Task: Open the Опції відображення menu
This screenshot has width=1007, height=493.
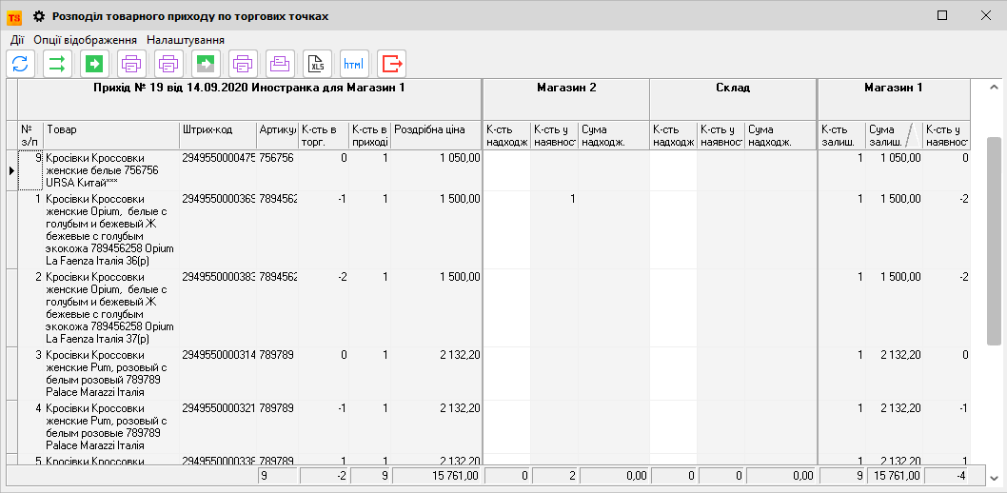Action: click(85, 40)
